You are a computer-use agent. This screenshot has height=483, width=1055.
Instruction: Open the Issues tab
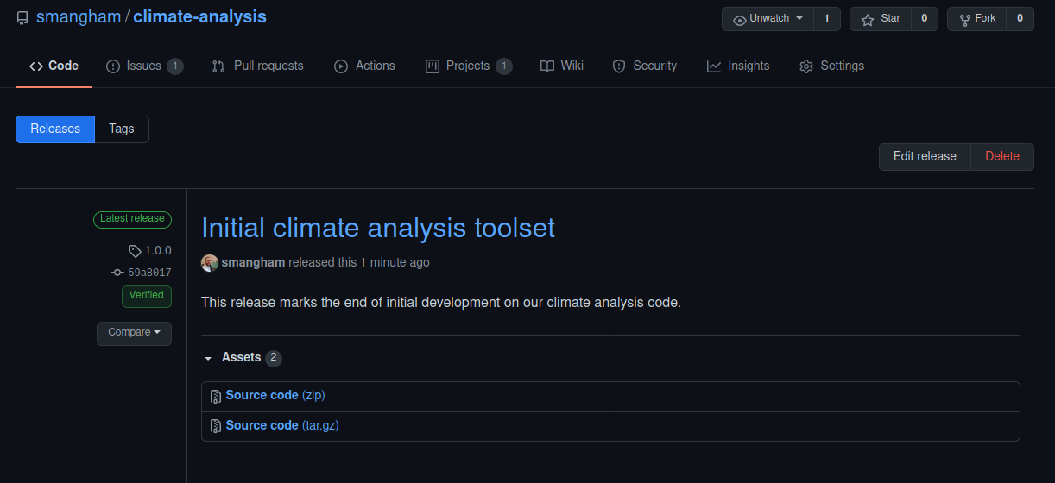143,66
